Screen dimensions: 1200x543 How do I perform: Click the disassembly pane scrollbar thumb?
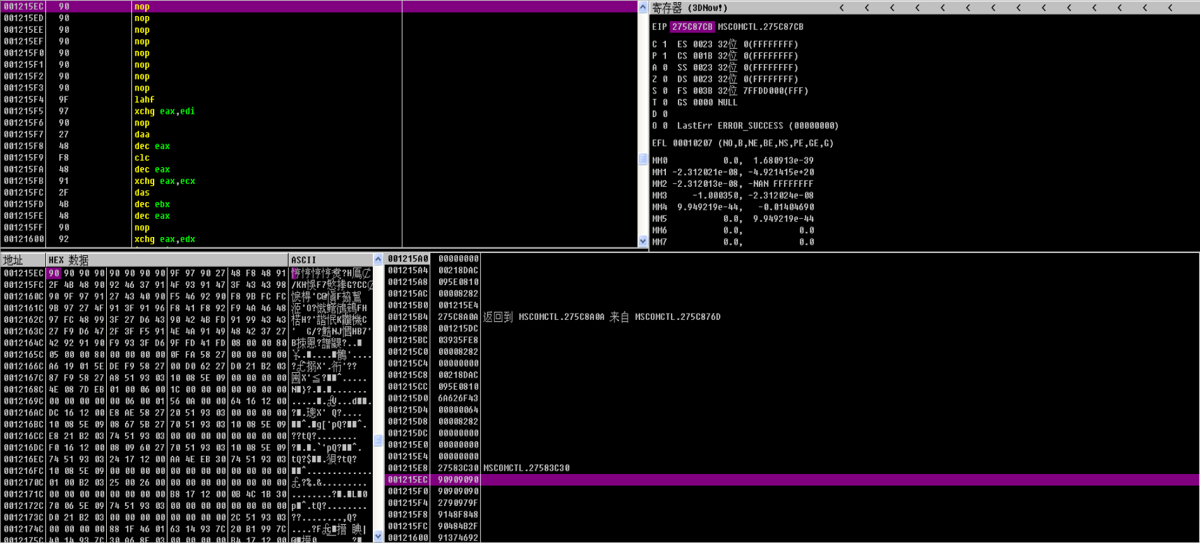(x=643, y=159)
